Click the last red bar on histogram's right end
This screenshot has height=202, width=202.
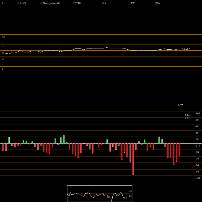point(179,149)
